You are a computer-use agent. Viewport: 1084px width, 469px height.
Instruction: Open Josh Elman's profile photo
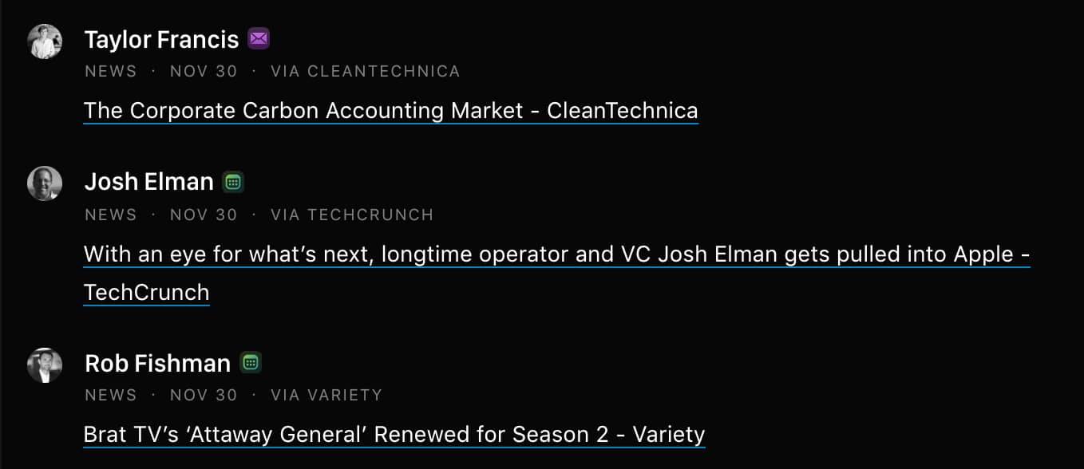tap(45, 183)
